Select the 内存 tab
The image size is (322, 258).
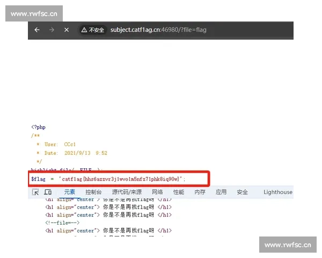point(200,192)
